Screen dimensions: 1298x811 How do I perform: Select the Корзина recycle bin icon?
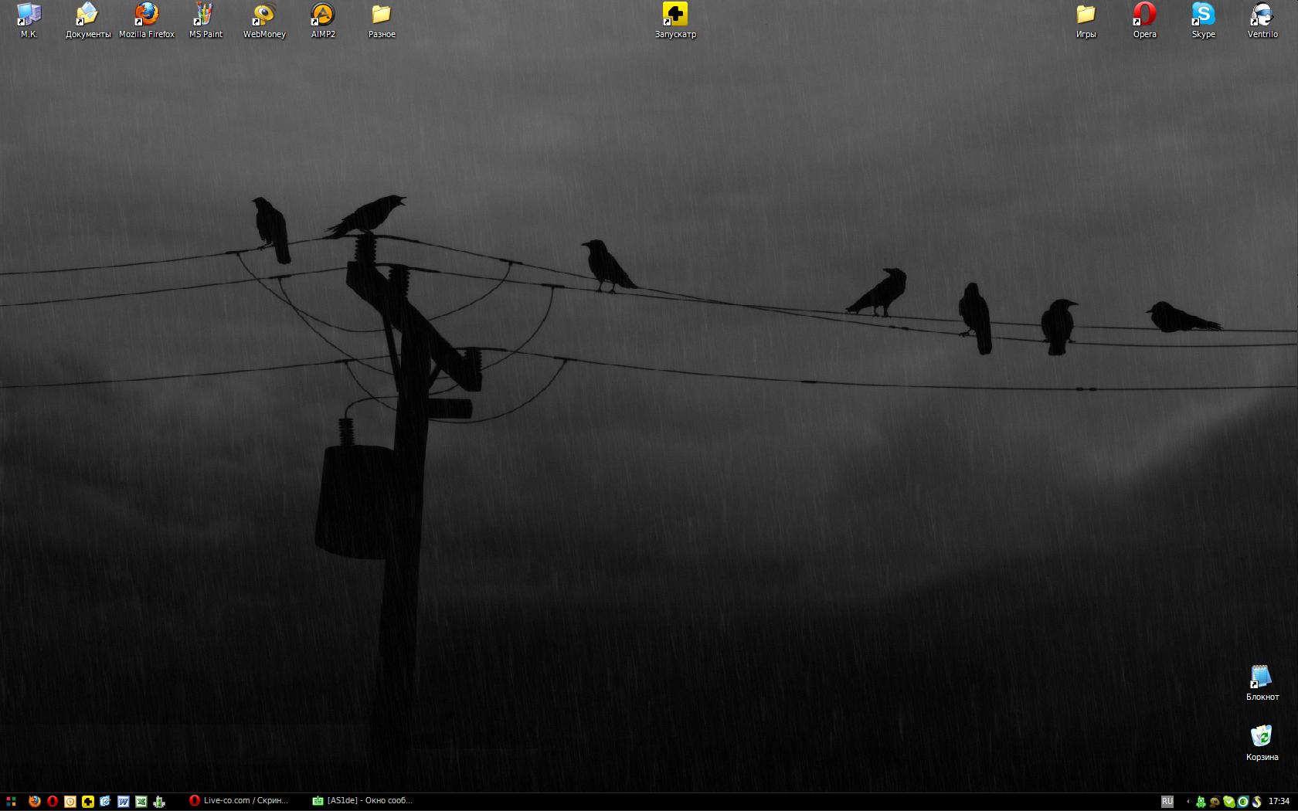point(1262,736)
